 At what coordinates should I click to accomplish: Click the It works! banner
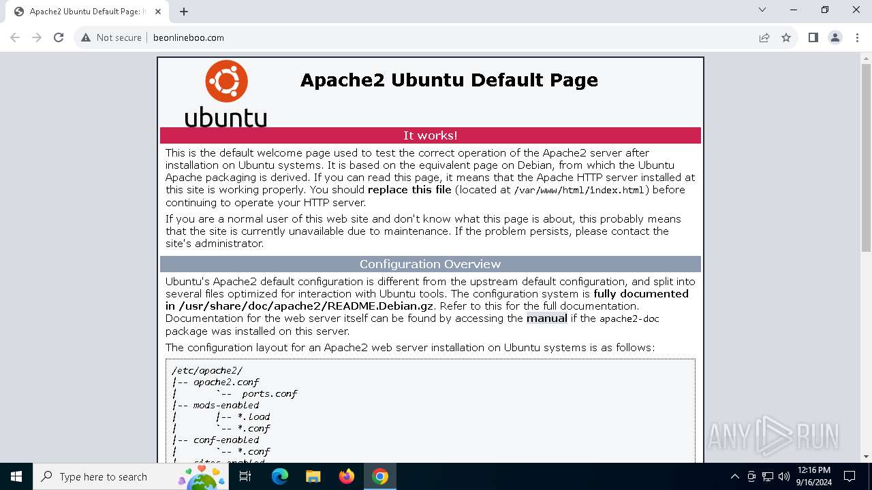(431, 135)
